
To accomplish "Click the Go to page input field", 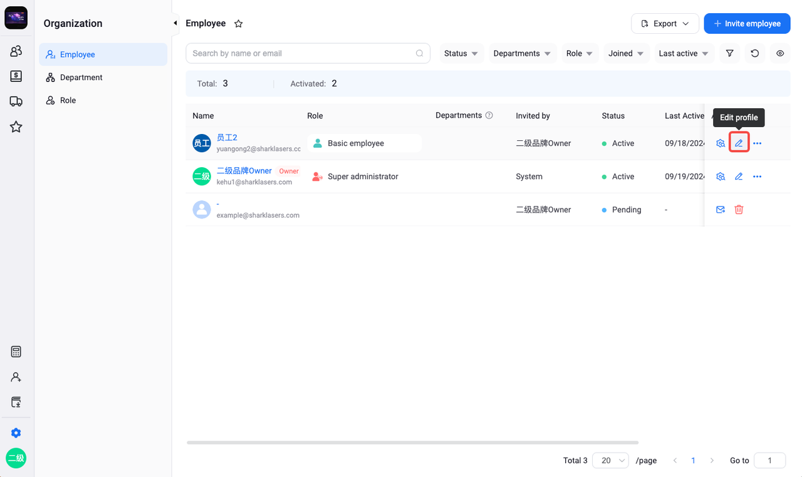I will click(770, 460).
